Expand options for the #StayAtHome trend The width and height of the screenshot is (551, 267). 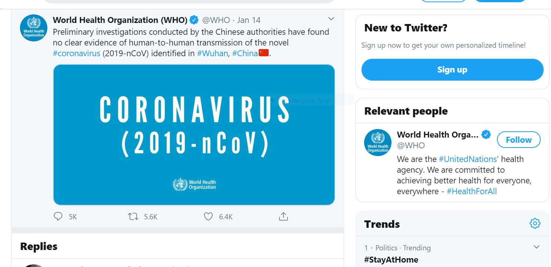tap(537, 247)
